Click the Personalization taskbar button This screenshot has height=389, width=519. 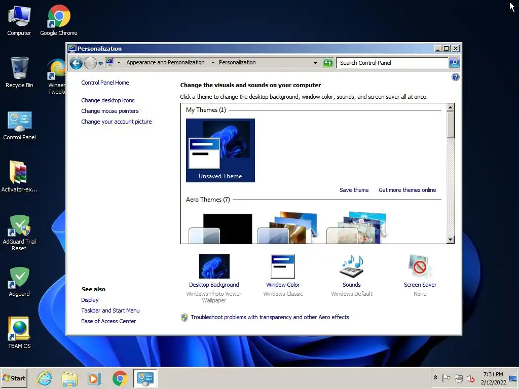(145, 378)
